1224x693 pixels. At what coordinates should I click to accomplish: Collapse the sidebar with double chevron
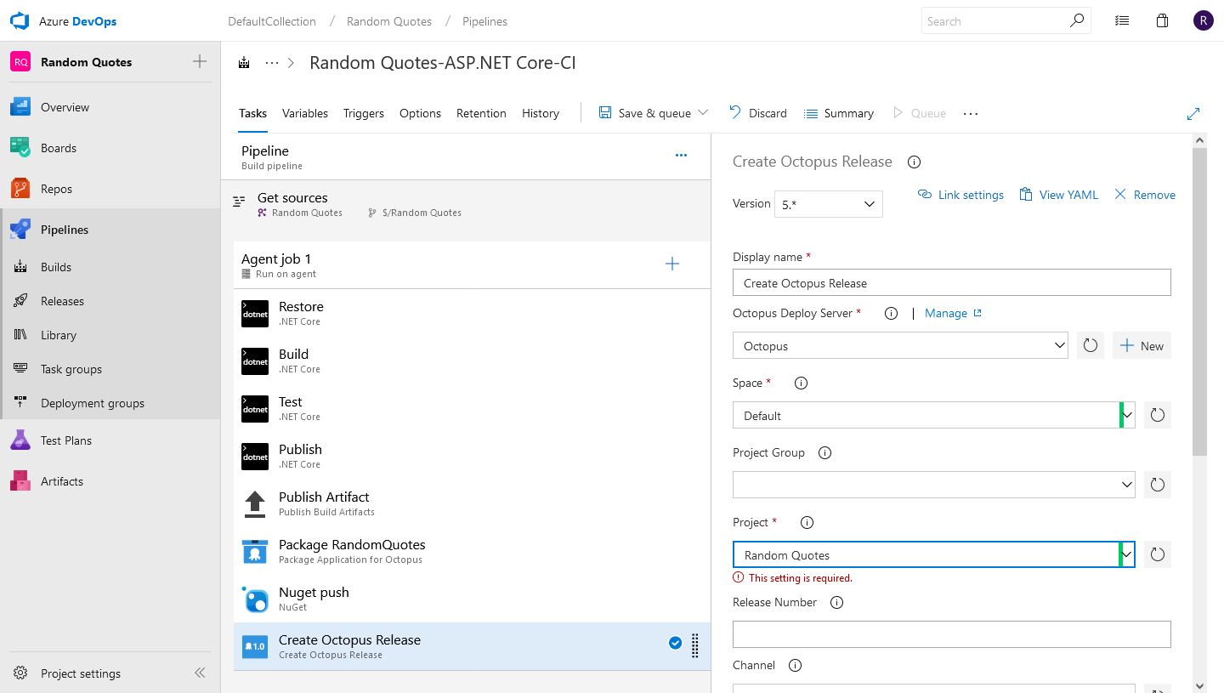coord(200,673)
